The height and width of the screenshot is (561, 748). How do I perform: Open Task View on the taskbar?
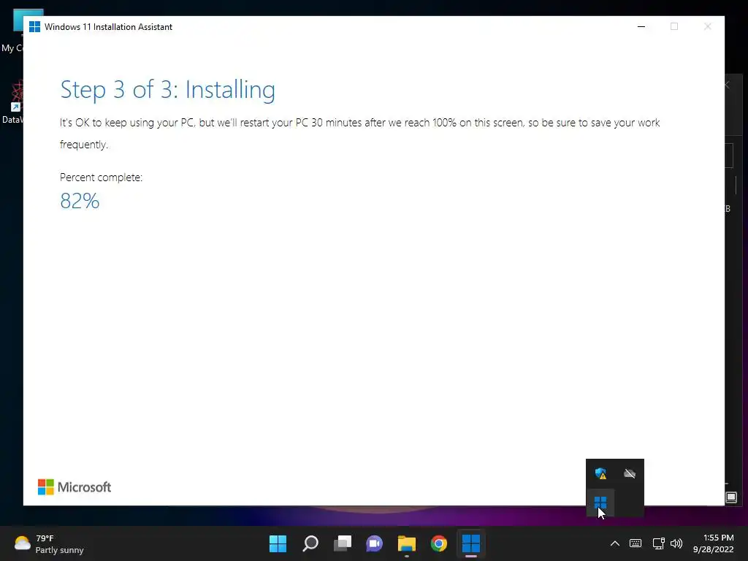pos(343,543)
